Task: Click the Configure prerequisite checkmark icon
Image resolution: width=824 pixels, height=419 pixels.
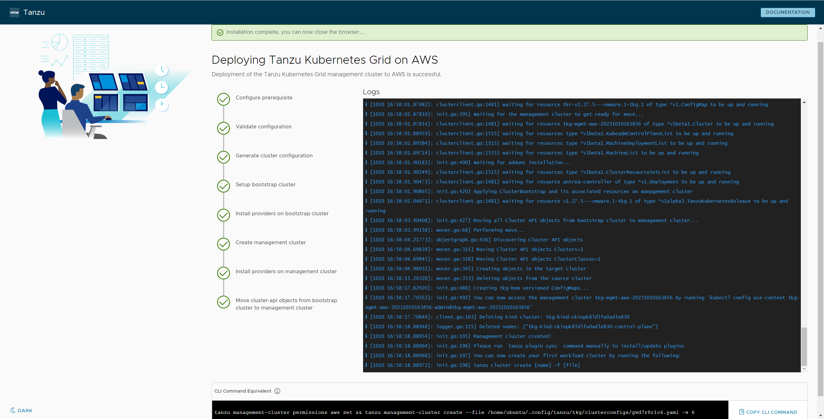Action: pos(223,99)
